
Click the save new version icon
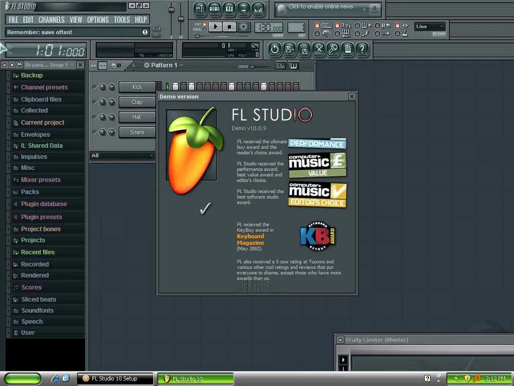[290, 50]
